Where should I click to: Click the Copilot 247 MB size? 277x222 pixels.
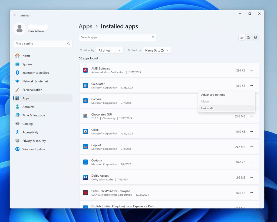240,147
